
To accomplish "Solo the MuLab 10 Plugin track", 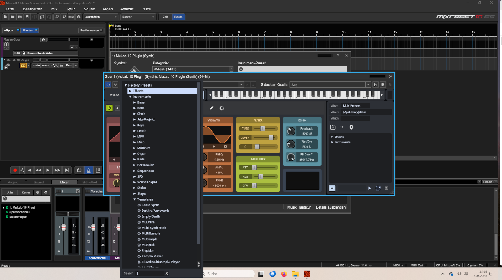I will [x=45, y=66].
